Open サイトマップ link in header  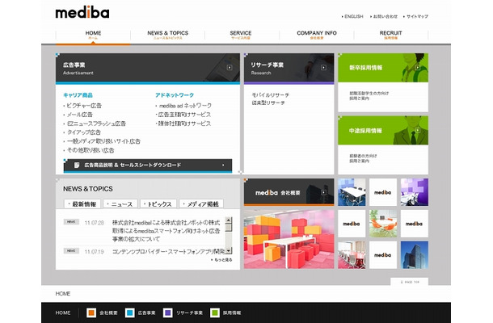coord(415,16)
